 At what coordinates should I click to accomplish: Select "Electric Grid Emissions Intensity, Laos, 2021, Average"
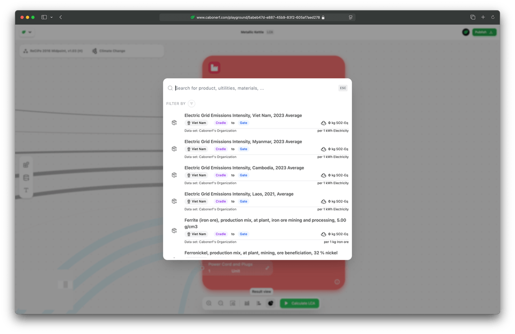(x=239, y=194)
